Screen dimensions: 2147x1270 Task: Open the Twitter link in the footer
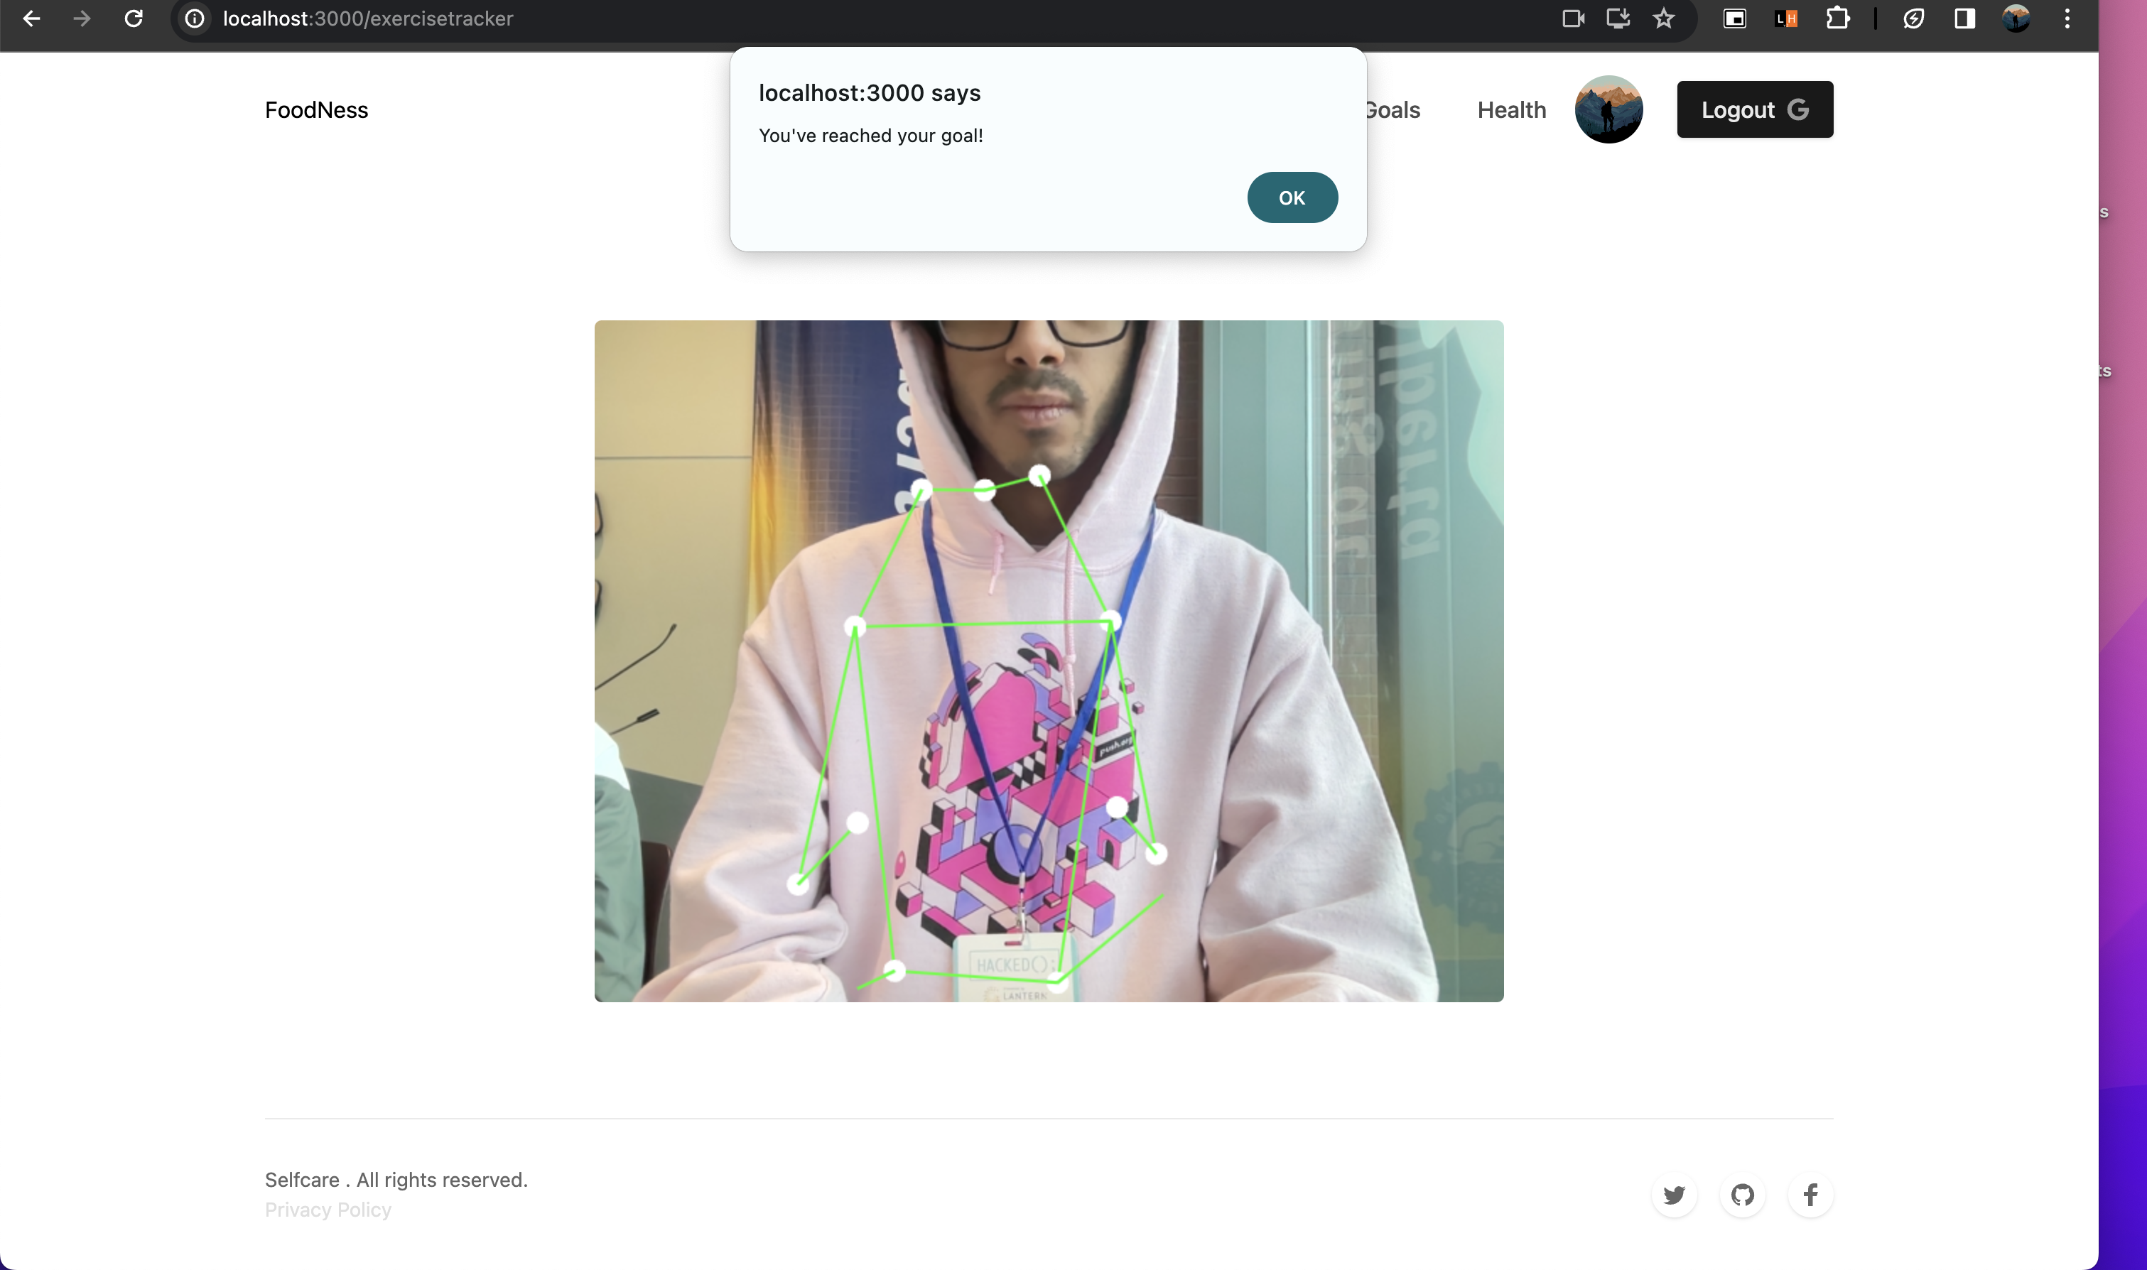[x=1674, y=1195]
